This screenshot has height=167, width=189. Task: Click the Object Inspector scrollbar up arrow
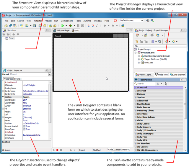point(50,83)
